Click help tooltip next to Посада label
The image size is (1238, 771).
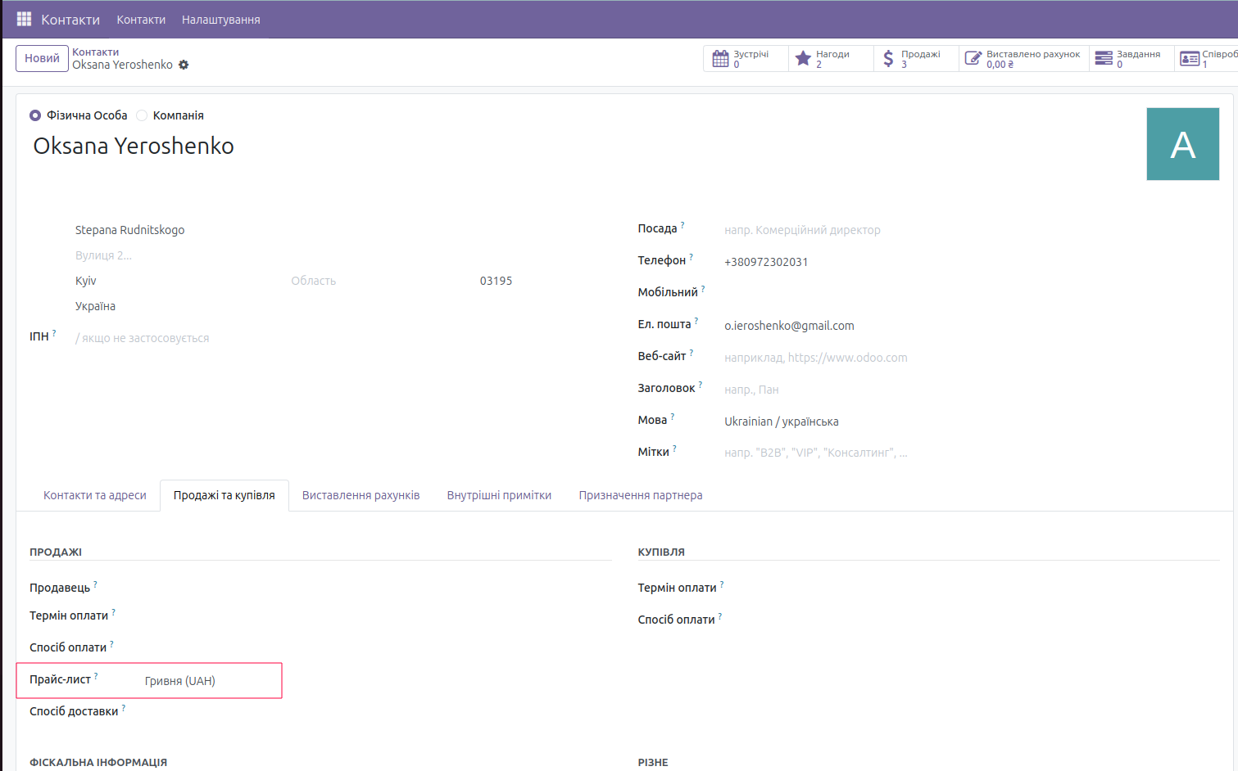pos(682,225)
